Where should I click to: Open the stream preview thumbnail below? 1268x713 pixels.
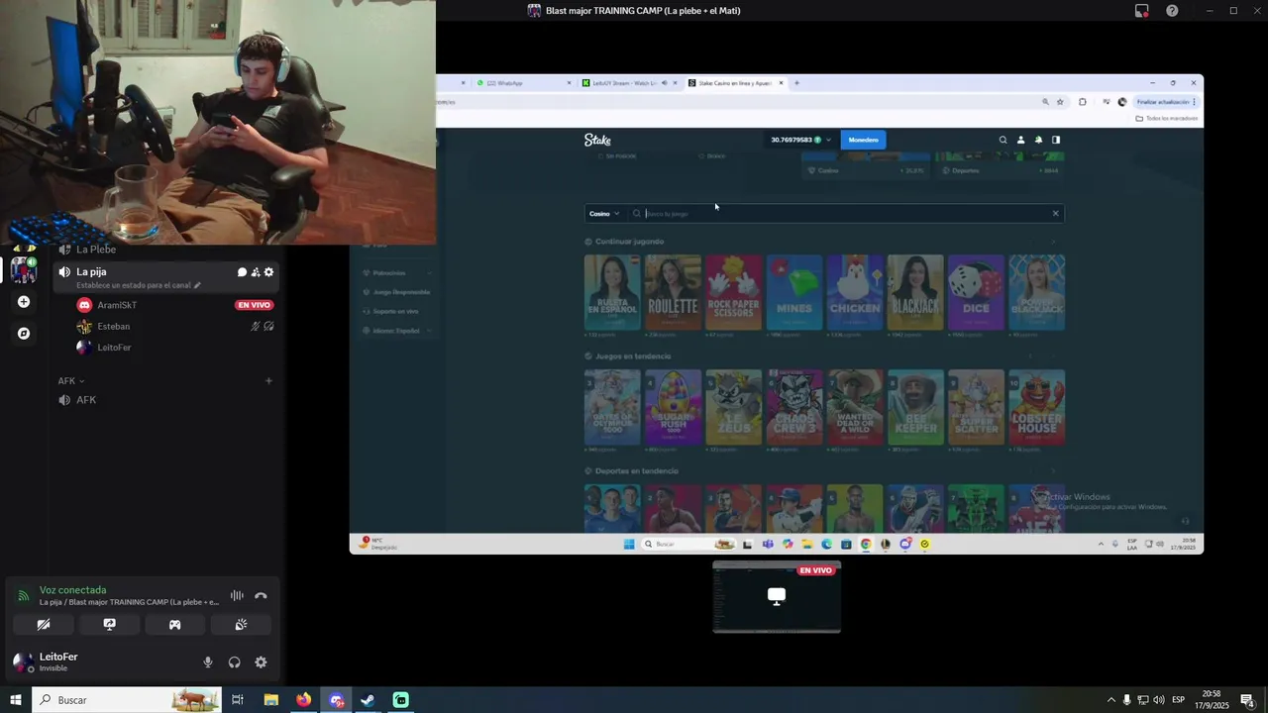pos(777,597)
